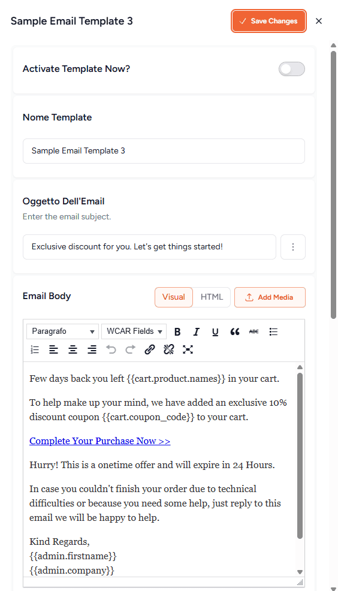This screenshot has height=591, width=338.
Task: Click the {{admin.firstname}} merge tag text
Action: pyautogui.click(x=73, y=556)
